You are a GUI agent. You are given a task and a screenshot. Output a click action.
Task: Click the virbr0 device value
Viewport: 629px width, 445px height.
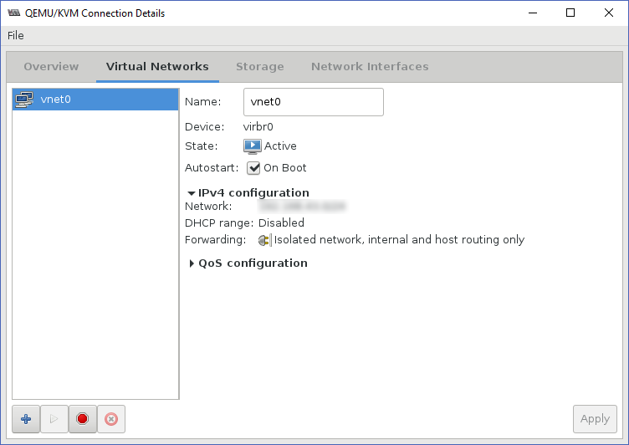point(258,127)
